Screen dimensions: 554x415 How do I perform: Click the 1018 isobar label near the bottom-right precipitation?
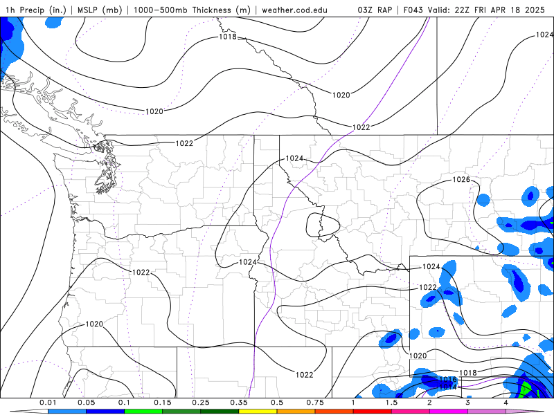pos(468,373)
